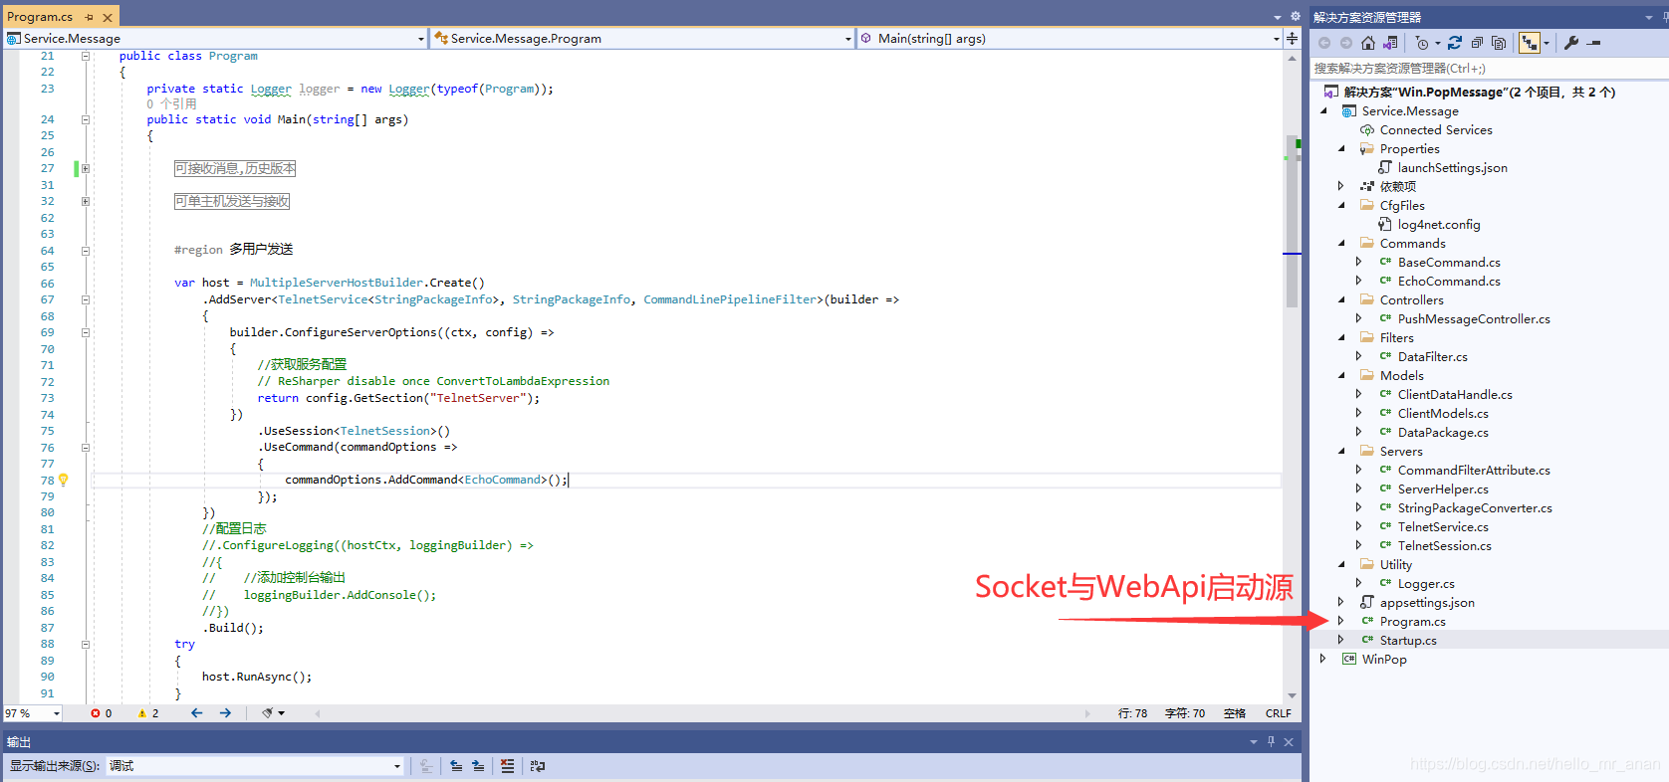Image resolution: width=1669 pixels, height=782 pixels.
Task: Select Startup.cs in Solution Explorer
Action: (1408, 641)
